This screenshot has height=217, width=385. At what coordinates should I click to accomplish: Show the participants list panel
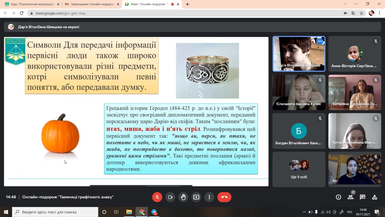(x=350, y=197)
